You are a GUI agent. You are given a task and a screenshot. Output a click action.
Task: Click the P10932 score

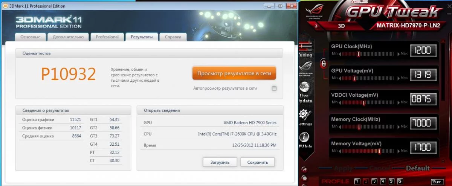(x=69, y=74)
